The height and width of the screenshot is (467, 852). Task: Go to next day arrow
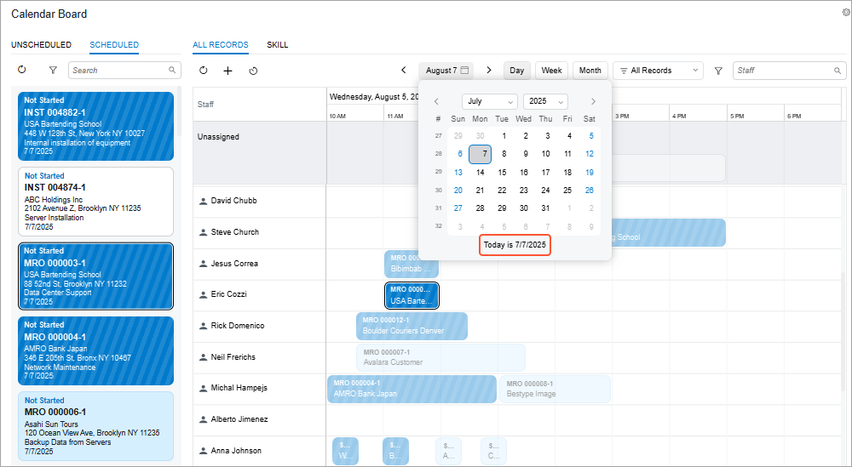(489, 70)
